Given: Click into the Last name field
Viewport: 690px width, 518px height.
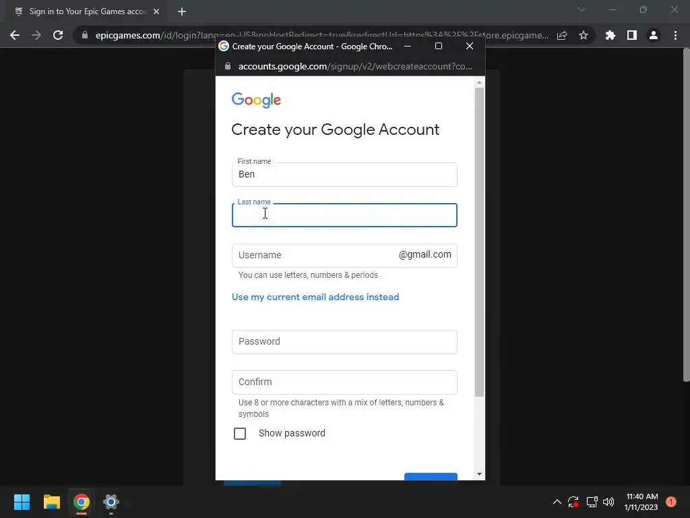Looking at the screenshot, I should click(x=344, y=215).
